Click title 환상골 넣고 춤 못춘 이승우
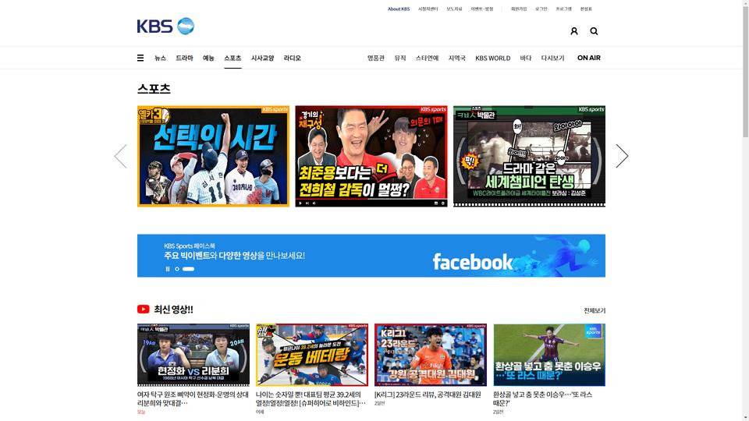 tap(543, 398)
